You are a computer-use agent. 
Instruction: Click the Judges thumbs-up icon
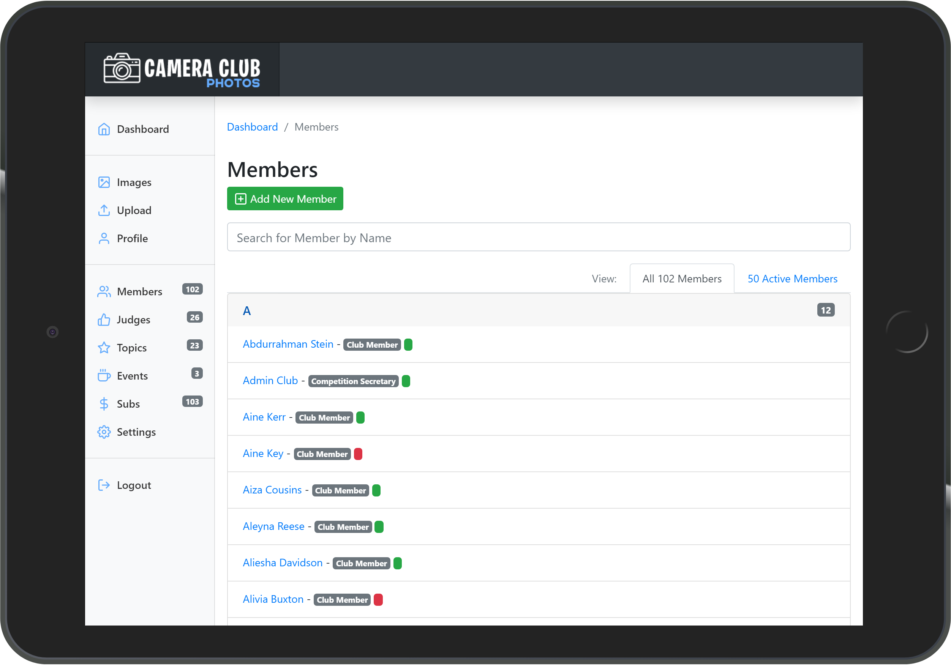[x=104, y=320]
